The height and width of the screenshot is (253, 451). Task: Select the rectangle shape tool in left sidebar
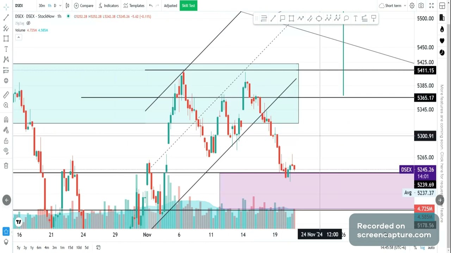point(6,38)
